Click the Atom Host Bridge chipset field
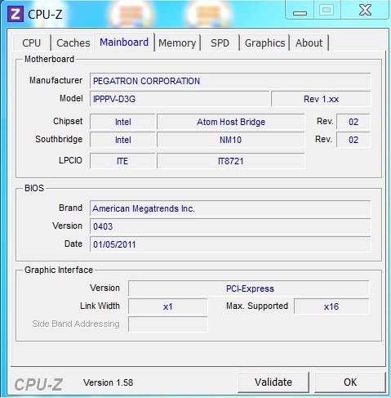The height and width of the screenshot is (398, 391). point(231,122)
